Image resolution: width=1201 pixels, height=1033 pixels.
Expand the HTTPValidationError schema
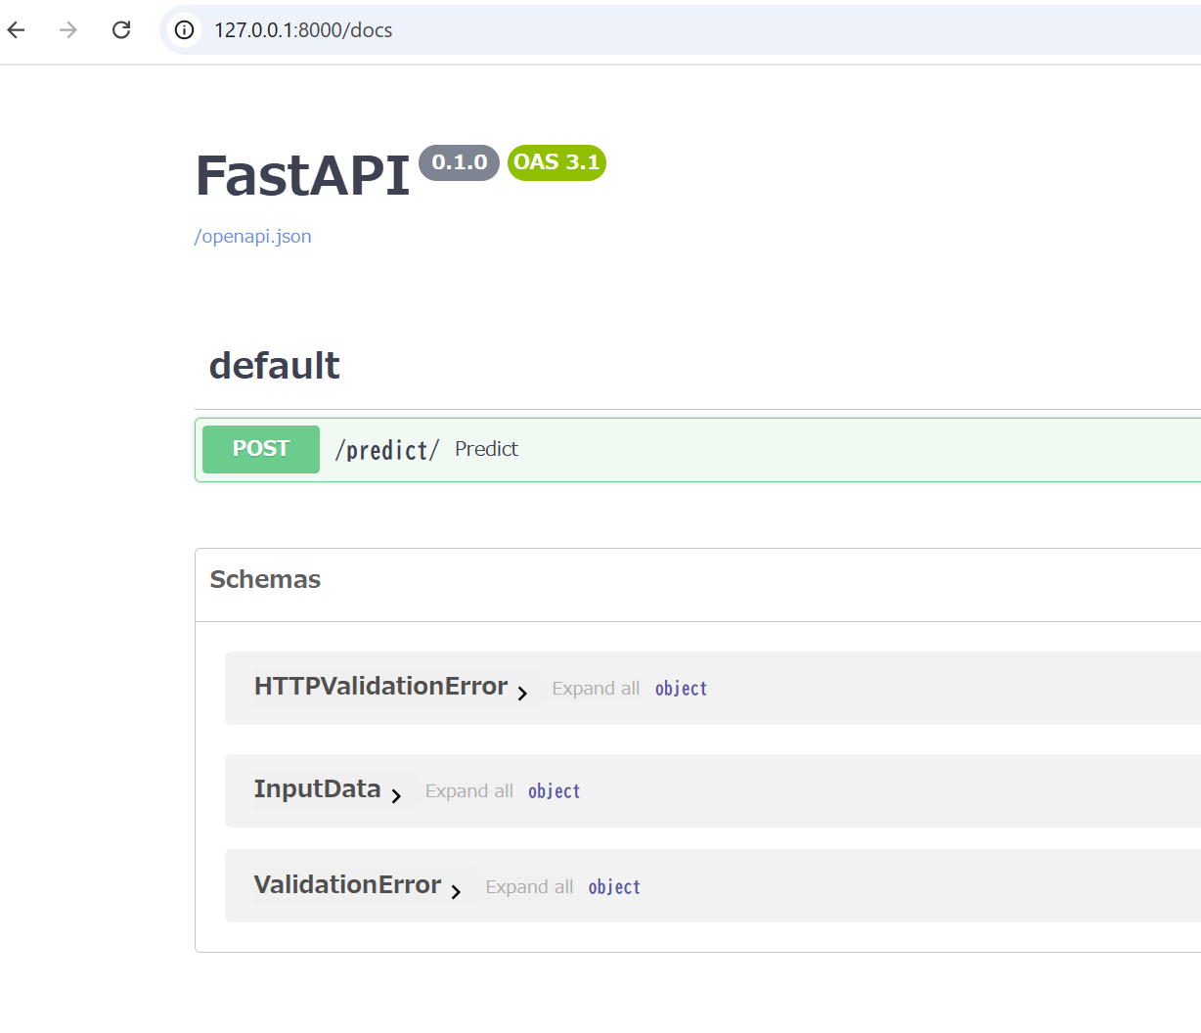(x=524, y=693)
